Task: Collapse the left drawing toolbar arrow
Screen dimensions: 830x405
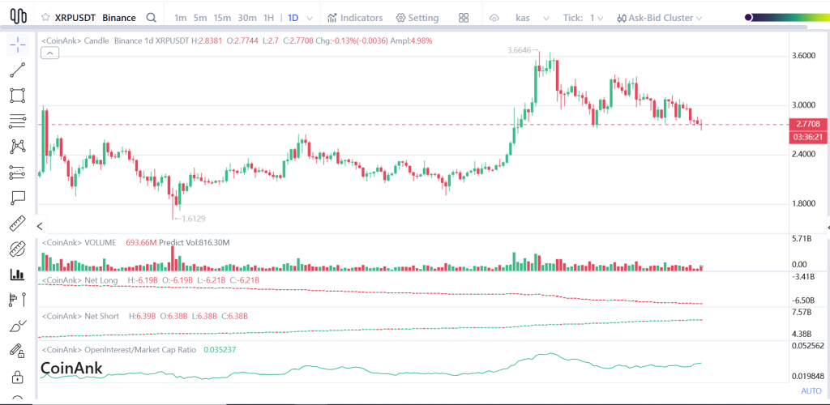Action: [40, 227]
